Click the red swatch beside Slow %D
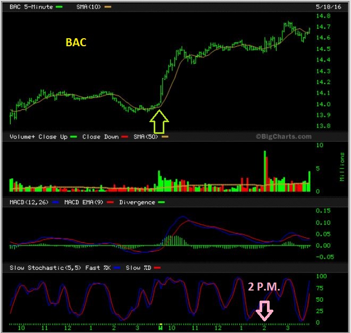The height and width of the screenshot is (333, 351). coord(157,268)
